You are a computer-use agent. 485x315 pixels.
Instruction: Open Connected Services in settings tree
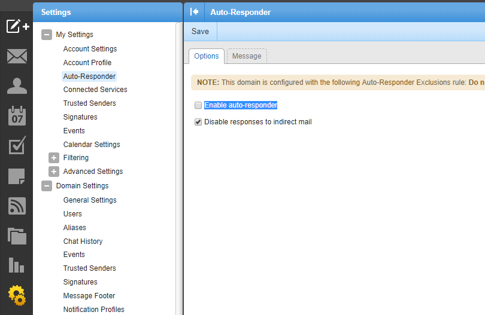point(95,90)
